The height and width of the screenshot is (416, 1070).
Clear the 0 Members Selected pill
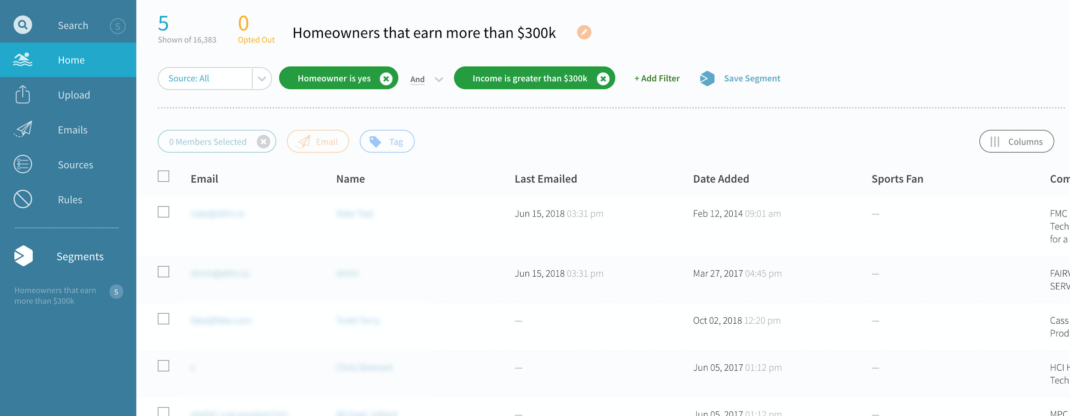pos(263,142)
